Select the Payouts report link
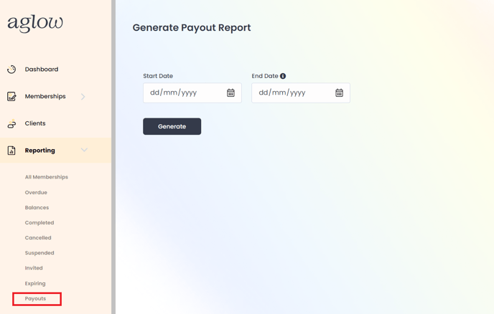 pyautogui.click(x=35, y=298)
